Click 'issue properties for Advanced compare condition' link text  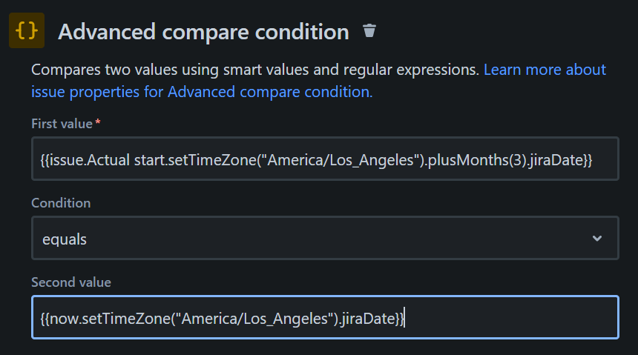tap(201, 92)
